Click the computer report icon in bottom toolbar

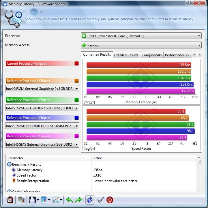(21, 200)
